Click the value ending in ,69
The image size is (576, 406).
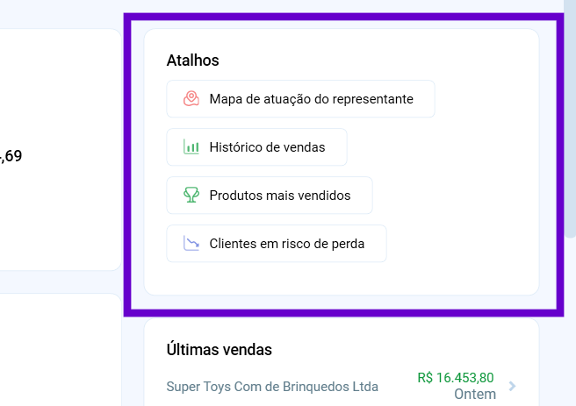pos(11,156)
